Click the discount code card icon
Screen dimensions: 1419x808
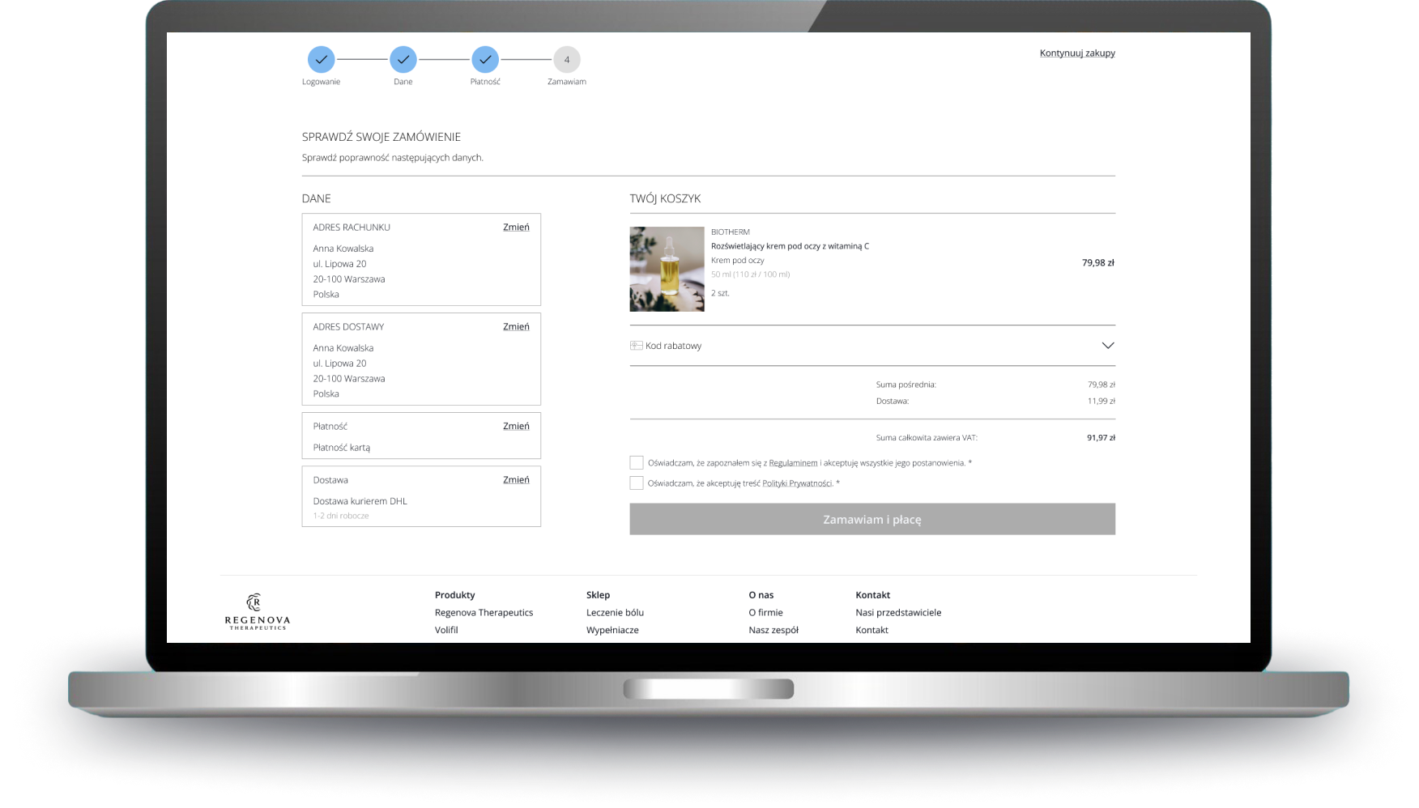637,346
